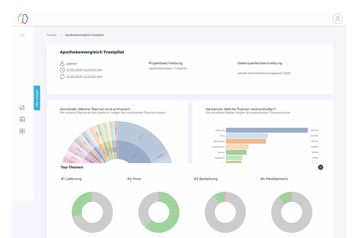Click the colorful brain logo
Viewport: 358px width, 238px height.
click(23, 19)
